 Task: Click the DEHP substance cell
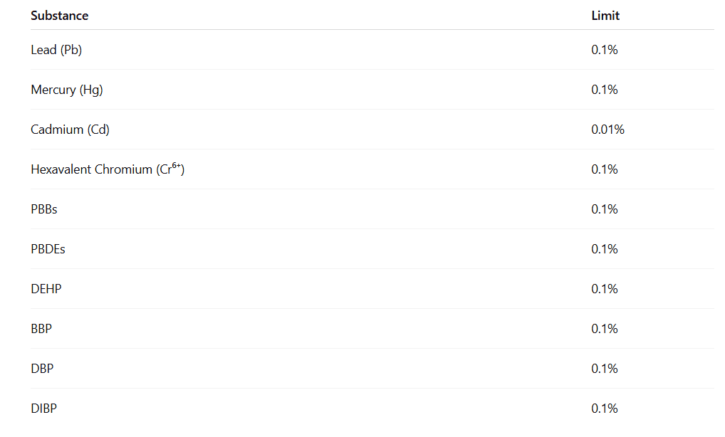(x=46, y=289)
